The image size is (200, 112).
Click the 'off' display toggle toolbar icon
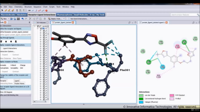(29, 11)
